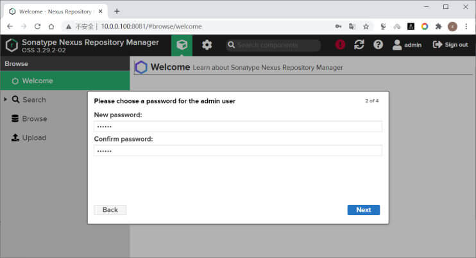This screenshot has width=476, height=258.
Task: Refresh the current view with refresh icon
Action: click(x=359, y=45)
